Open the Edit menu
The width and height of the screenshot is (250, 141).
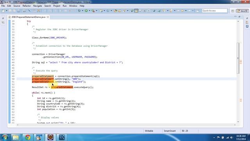point(9,6)
